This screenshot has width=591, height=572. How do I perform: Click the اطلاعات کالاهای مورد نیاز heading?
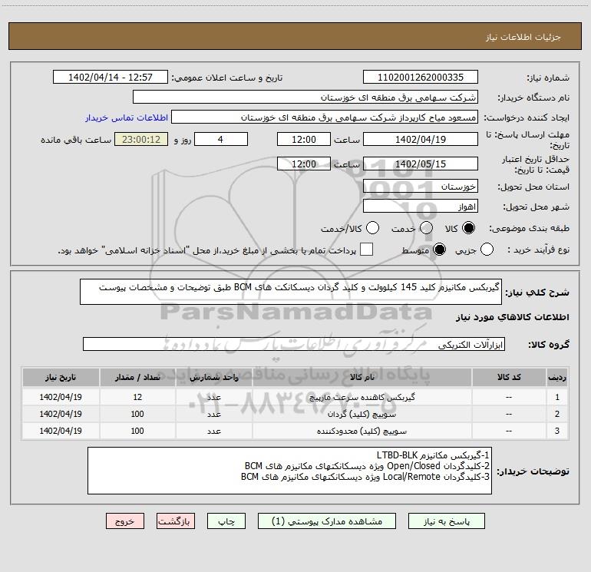512,317
